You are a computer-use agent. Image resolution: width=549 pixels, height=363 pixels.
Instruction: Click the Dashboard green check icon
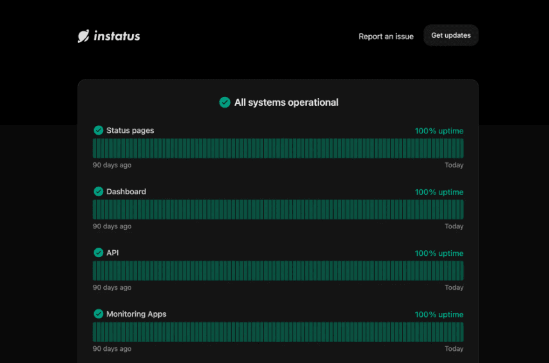(99, 191)
